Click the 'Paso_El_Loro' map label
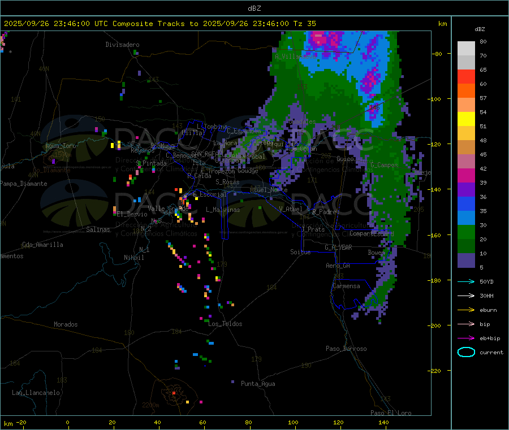This screenshot has height=430, width=509. [x=391, y=413]
